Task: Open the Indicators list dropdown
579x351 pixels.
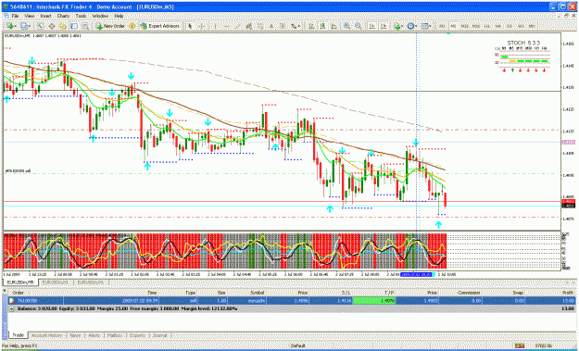Action: click(x=398, y=26)
